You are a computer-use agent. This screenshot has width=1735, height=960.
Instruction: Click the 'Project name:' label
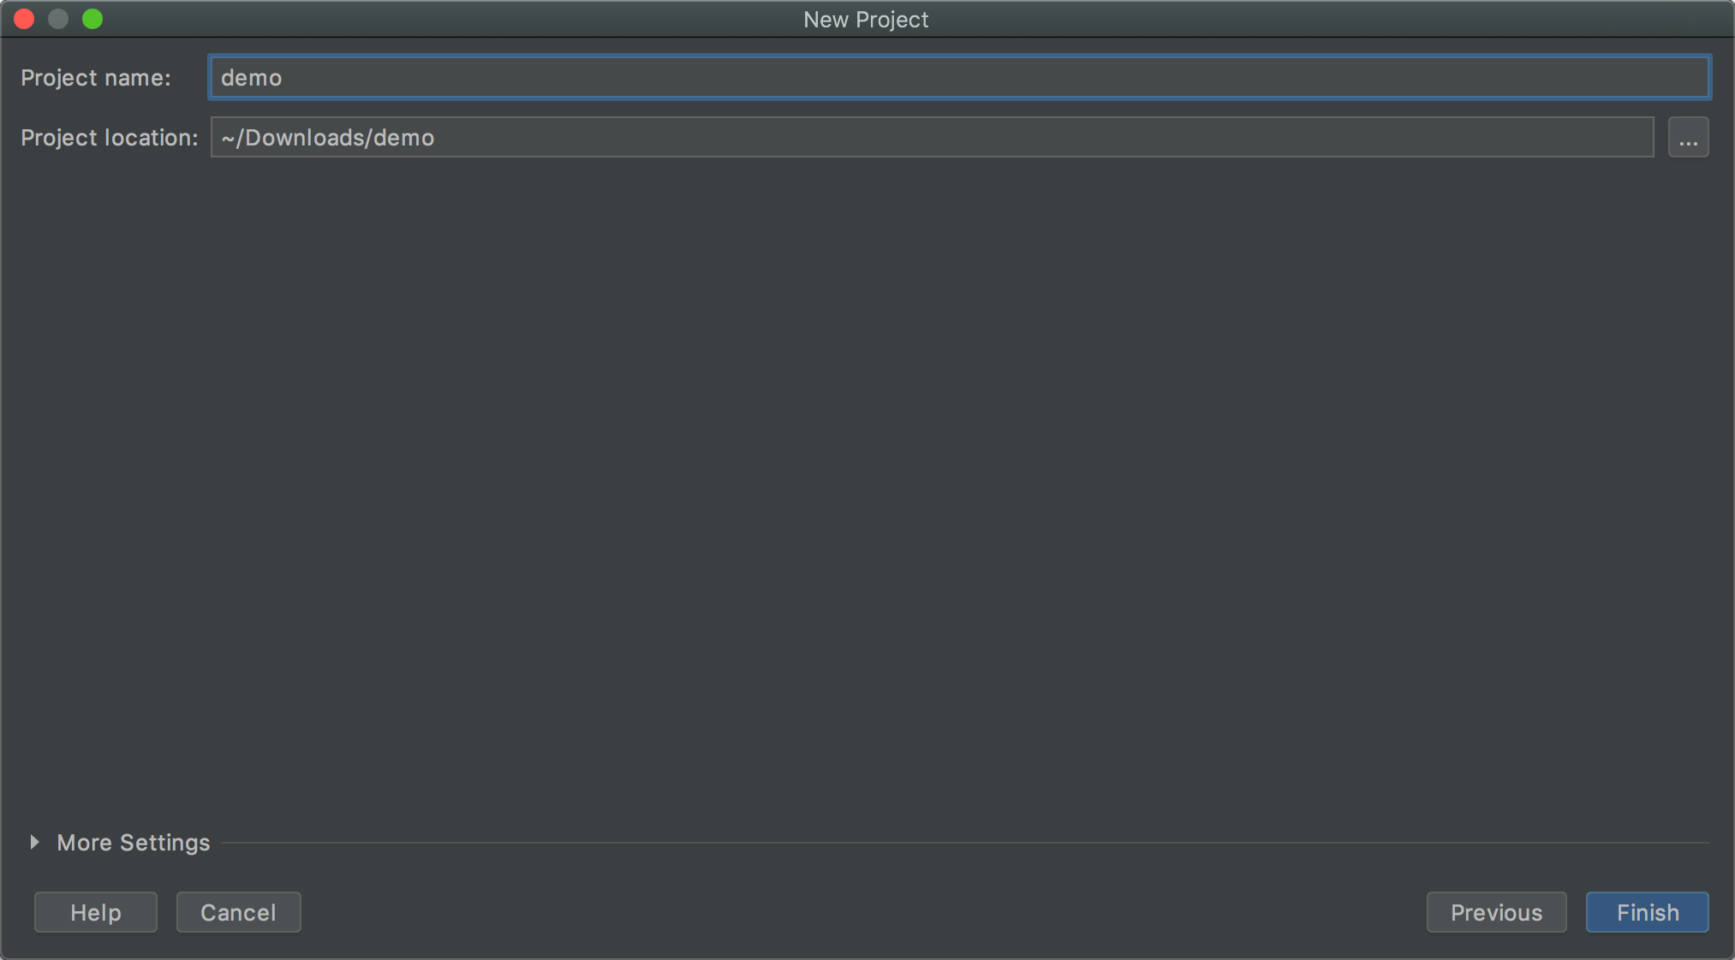[x=95, y=78]
